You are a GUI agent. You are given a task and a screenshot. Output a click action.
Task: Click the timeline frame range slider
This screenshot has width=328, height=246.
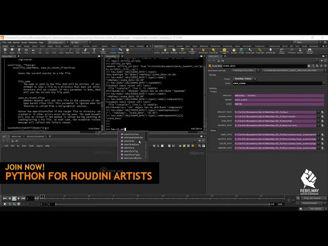[162, 204]
